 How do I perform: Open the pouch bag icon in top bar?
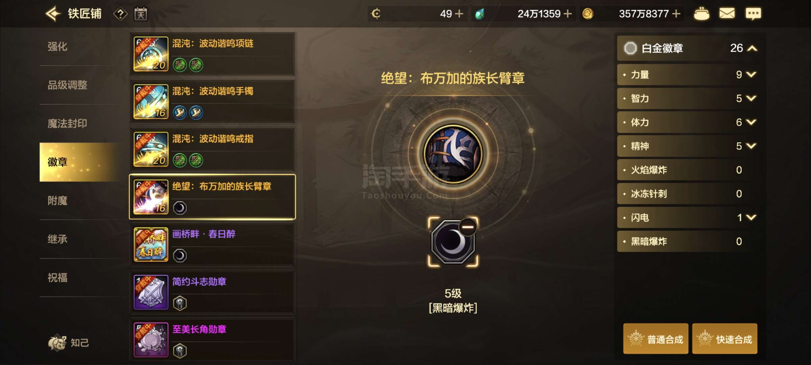(x=702, y=14)
